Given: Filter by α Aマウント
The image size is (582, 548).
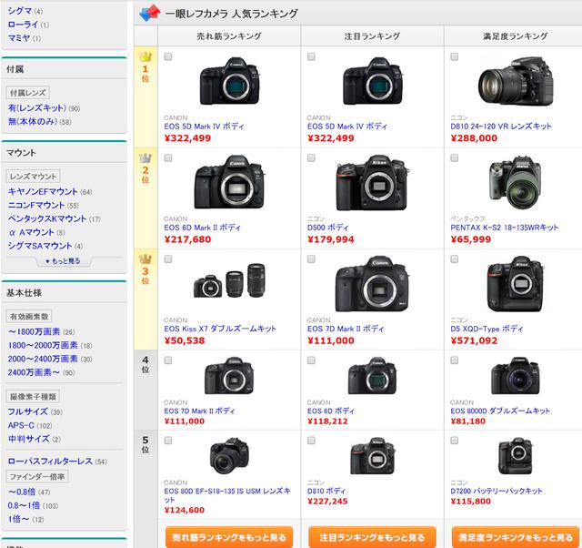Looking at the screenshot, I should [x=31, y=232].
